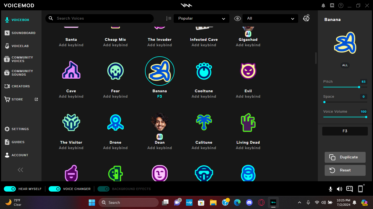Click the random voice dice icon

pyautogui.click(x=306, y=18)
